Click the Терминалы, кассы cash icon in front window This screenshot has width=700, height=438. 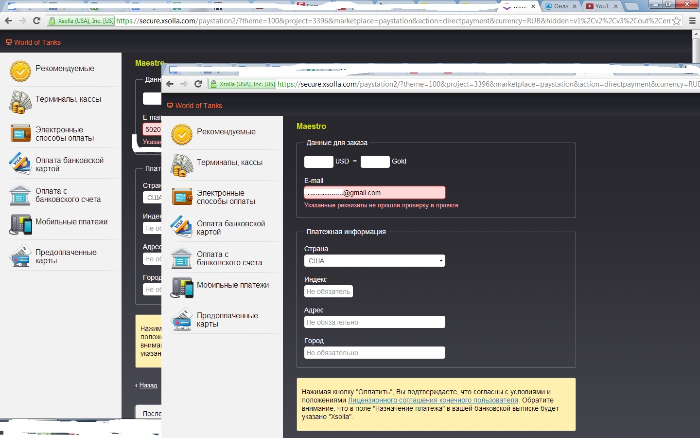click(182, 165)
